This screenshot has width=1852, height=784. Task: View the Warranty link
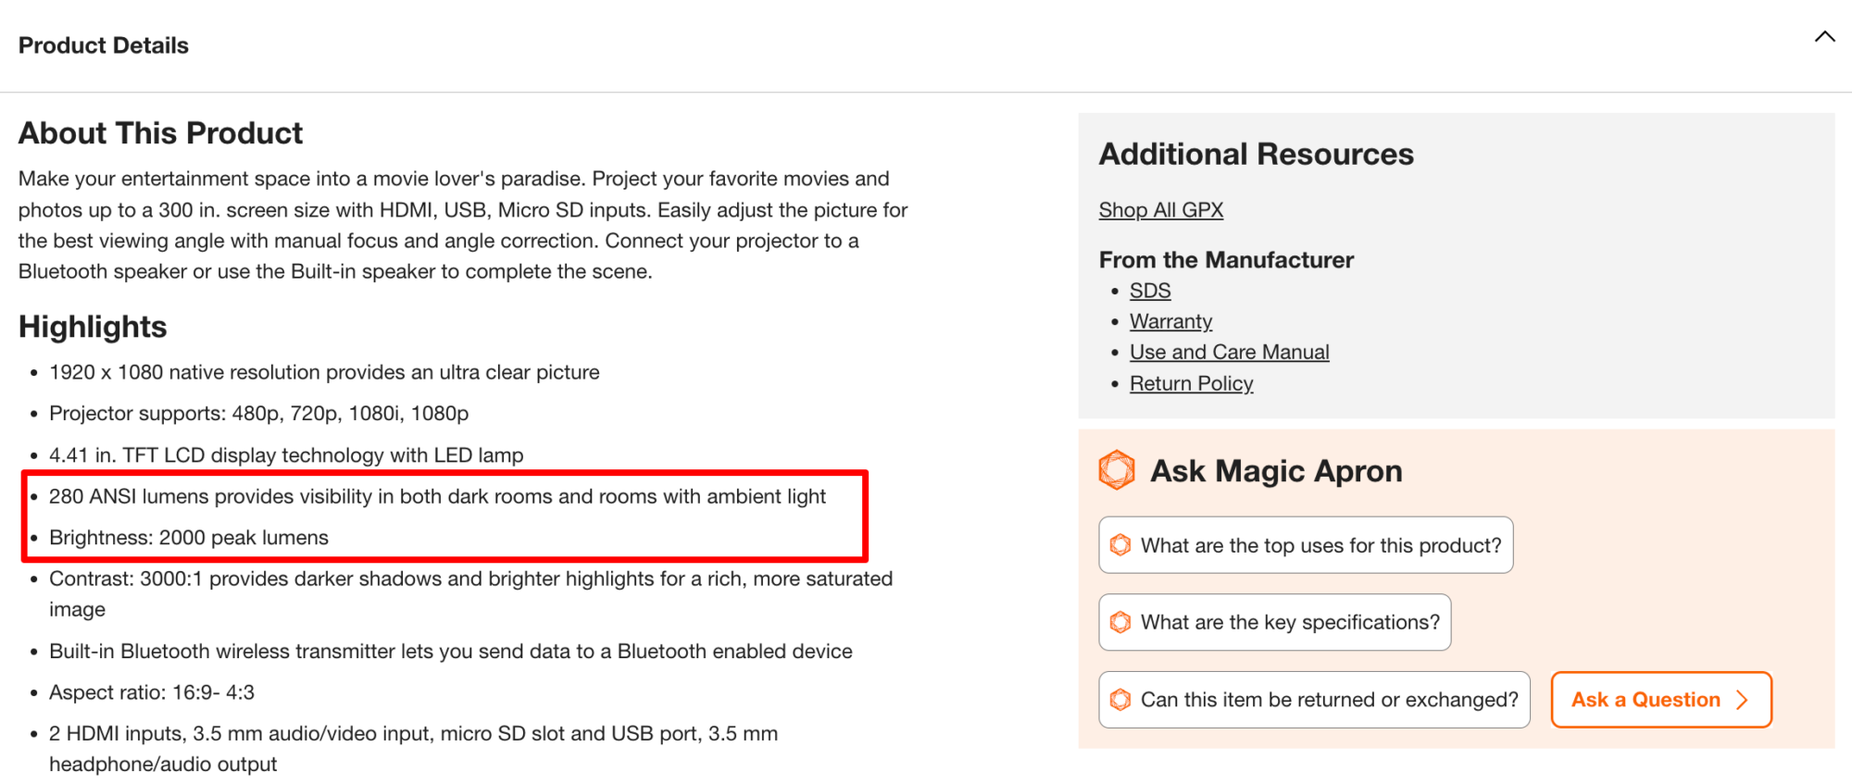(x=1170, y=321)
